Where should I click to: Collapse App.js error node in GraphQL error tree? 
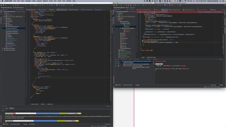coord(121,62)
